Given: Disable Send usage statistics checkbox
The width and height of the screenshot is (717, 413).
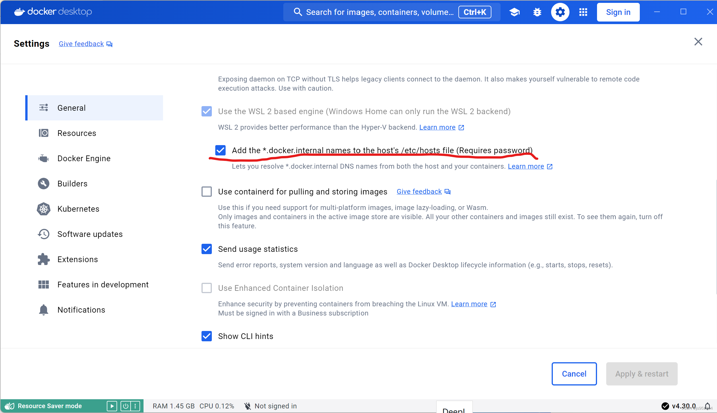Looking at the screenshot, I should [207, 249].
